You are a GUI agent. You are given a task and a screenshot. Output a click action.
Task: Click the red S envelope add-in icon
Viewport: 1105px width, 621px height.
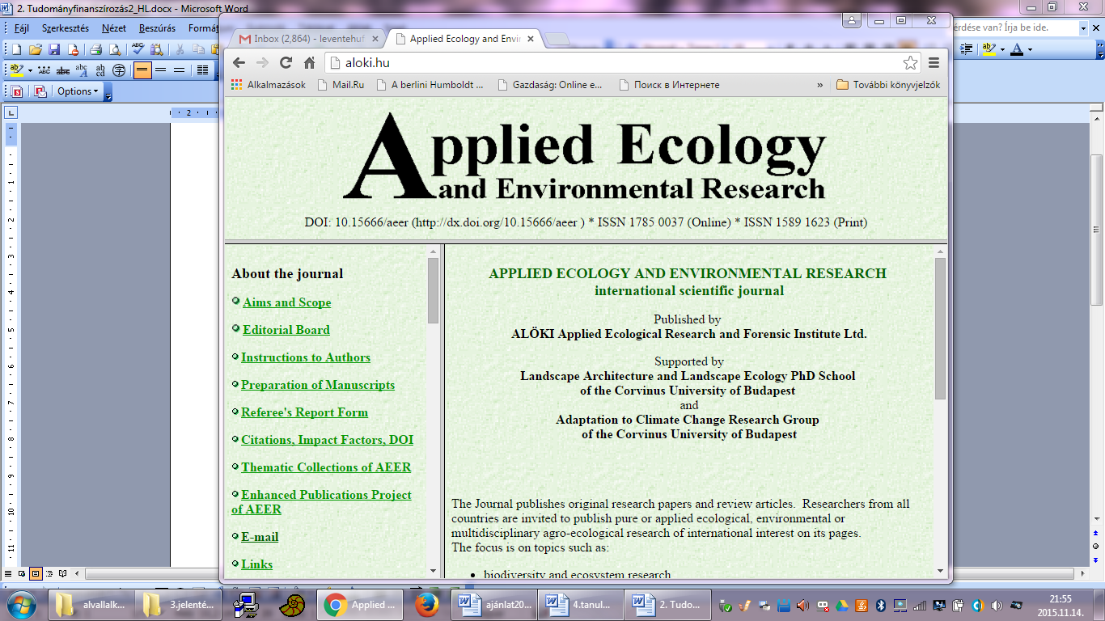pos(40,91)
